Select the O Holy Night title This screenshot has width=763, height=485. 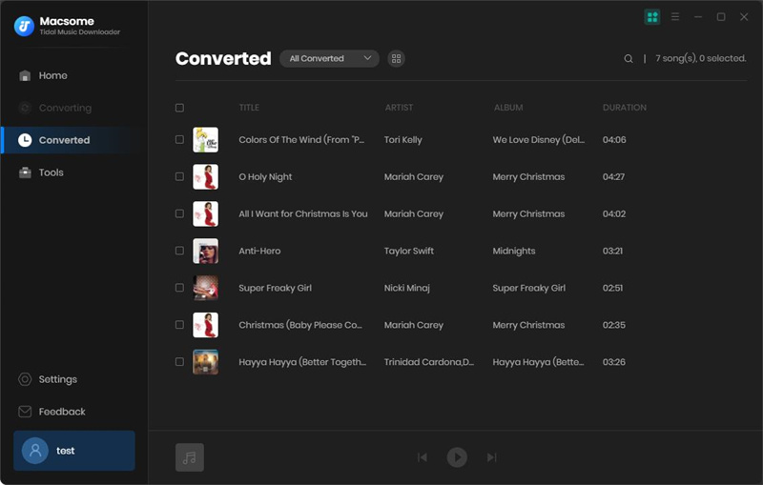coord(265,177)
